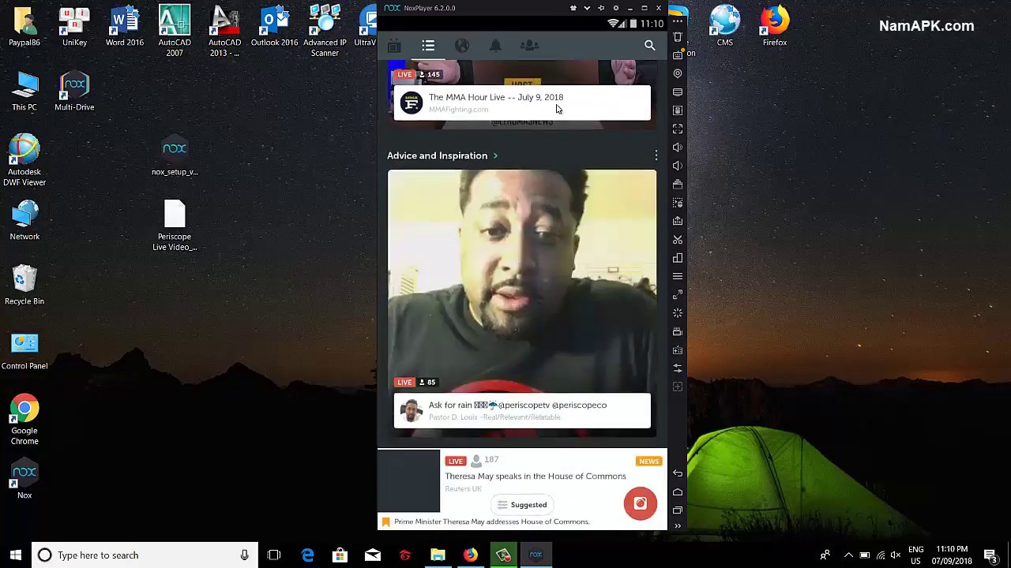
Task: Select the Periscope Live Video desktop file
Action: (x=175, y=225)
